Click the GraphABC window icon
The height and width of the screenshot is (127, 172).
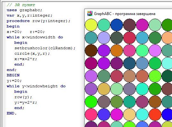(x=90, y=13)
